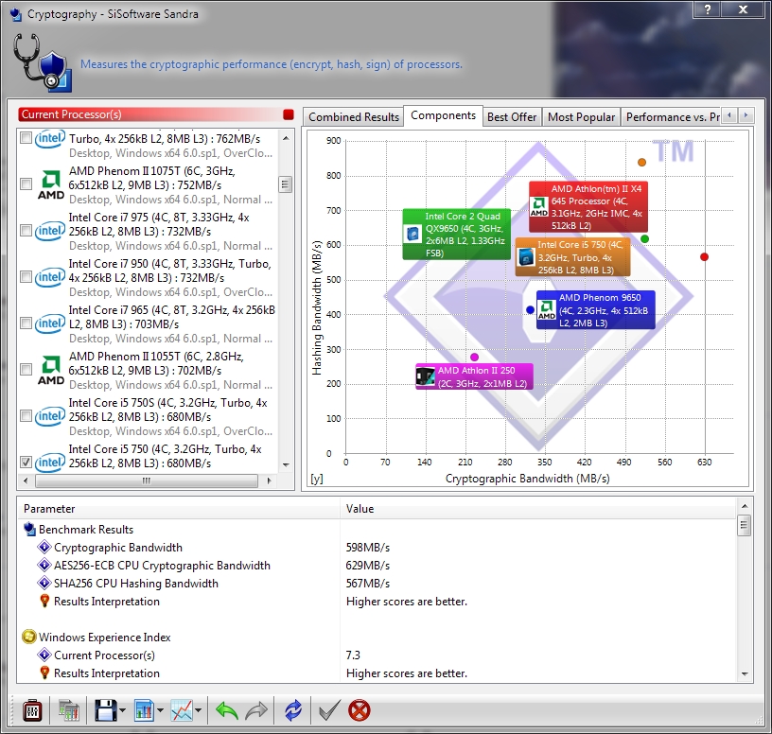This screenshot has width=772, height=734.
Task: Click the magenta data point on chart
Action: coord(474,357)
